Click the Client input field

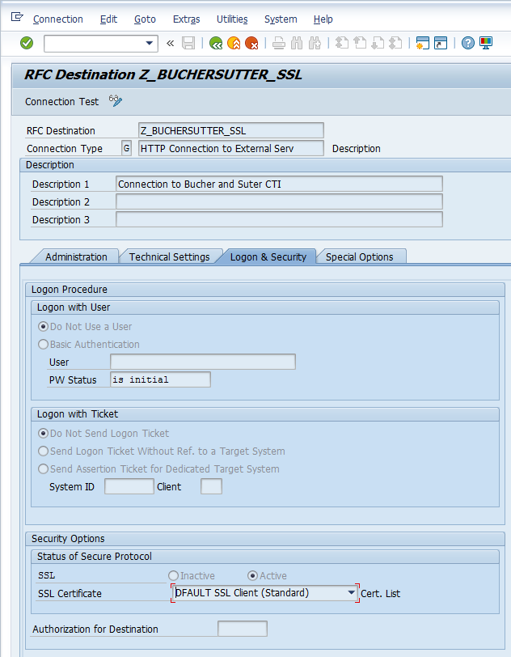[212, 486]
